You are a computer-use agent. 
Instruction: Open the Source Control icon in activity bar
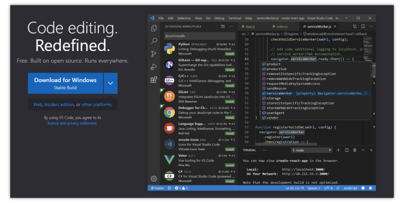point(154,54)
